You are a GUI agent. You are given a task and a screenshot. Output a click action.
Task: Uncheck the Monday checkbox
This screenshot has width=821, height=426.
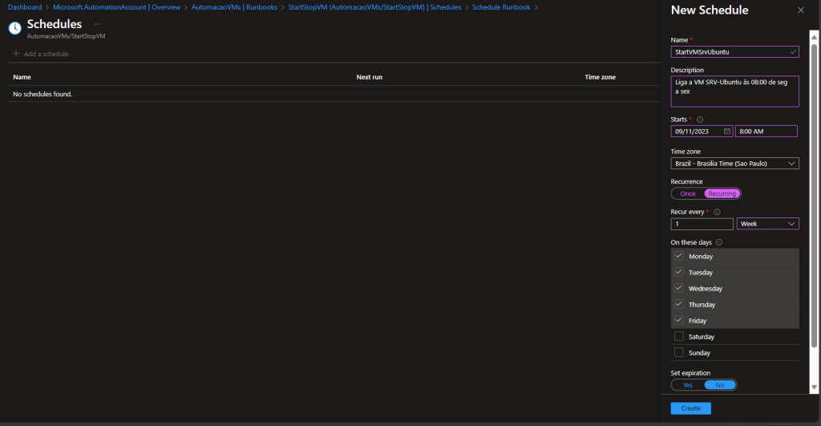[x=678, y=257]
